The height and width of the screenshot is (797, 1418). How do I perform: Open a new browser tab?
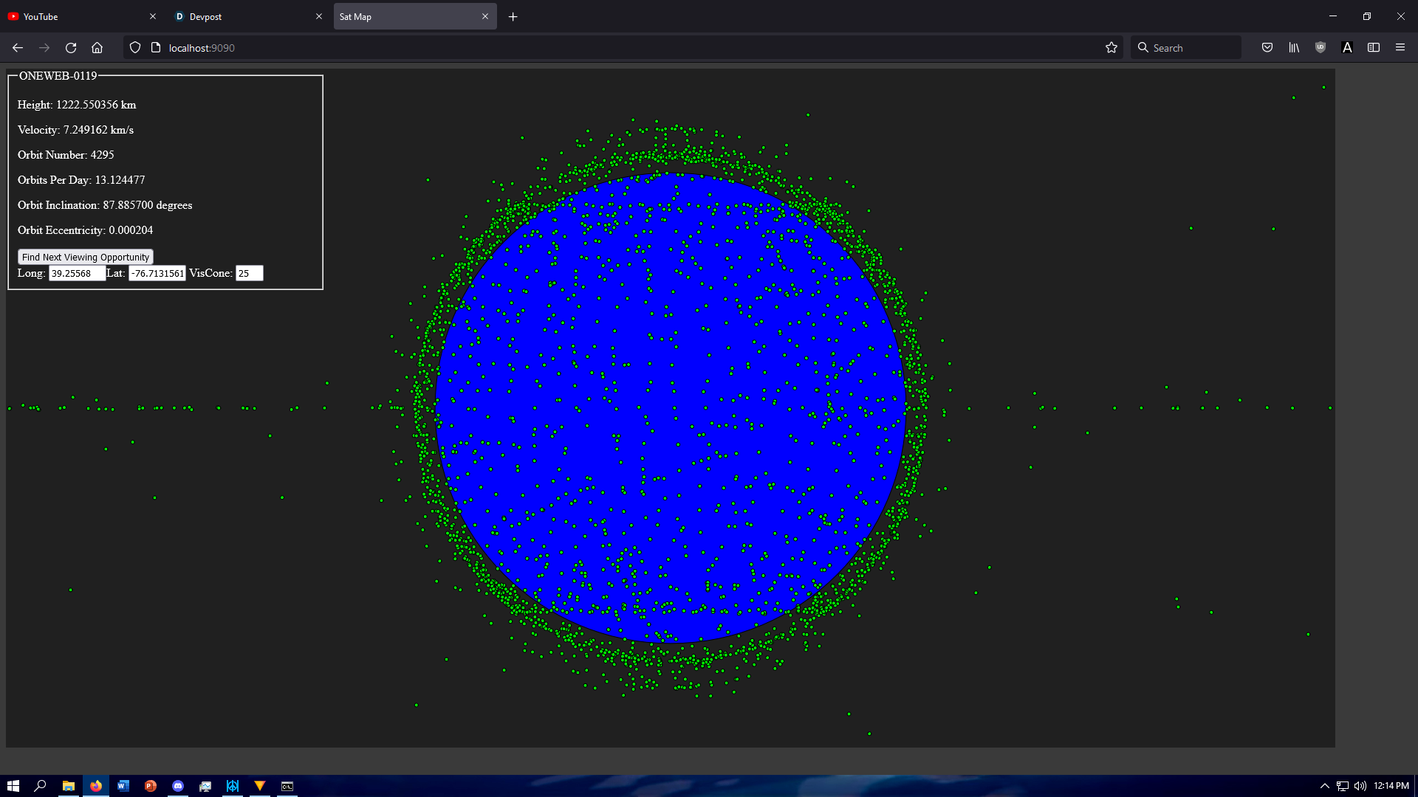513,16
